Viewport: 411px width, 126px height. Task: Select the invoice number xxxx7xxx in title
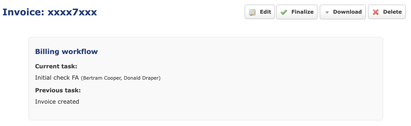pos(72,12)
